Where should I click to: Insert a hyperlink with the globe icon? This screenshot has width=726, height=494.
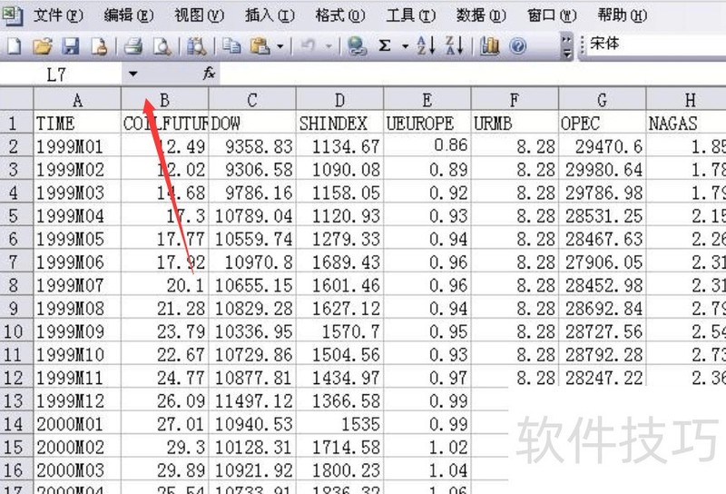(x=357, y=46)
